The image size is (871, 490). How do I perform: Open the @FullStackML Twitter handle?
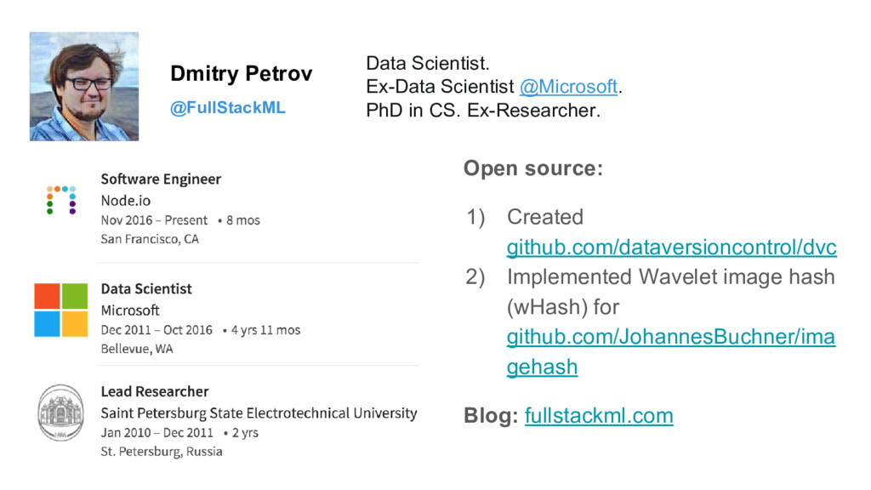(228, 107)
